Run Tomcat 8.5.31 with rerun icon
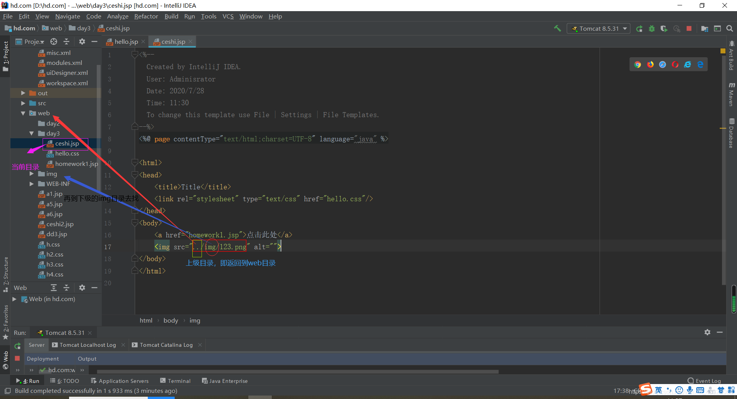737x399 pixels. [x=639, y=29]
